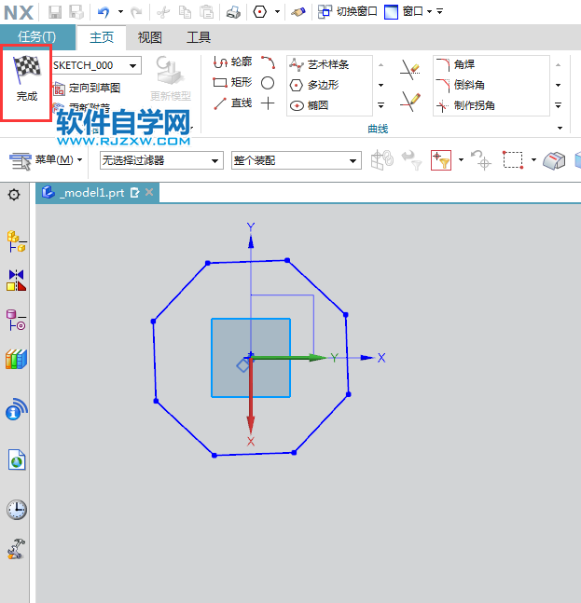Select the Profile (轮廓) curve tool

click(232, 62)
